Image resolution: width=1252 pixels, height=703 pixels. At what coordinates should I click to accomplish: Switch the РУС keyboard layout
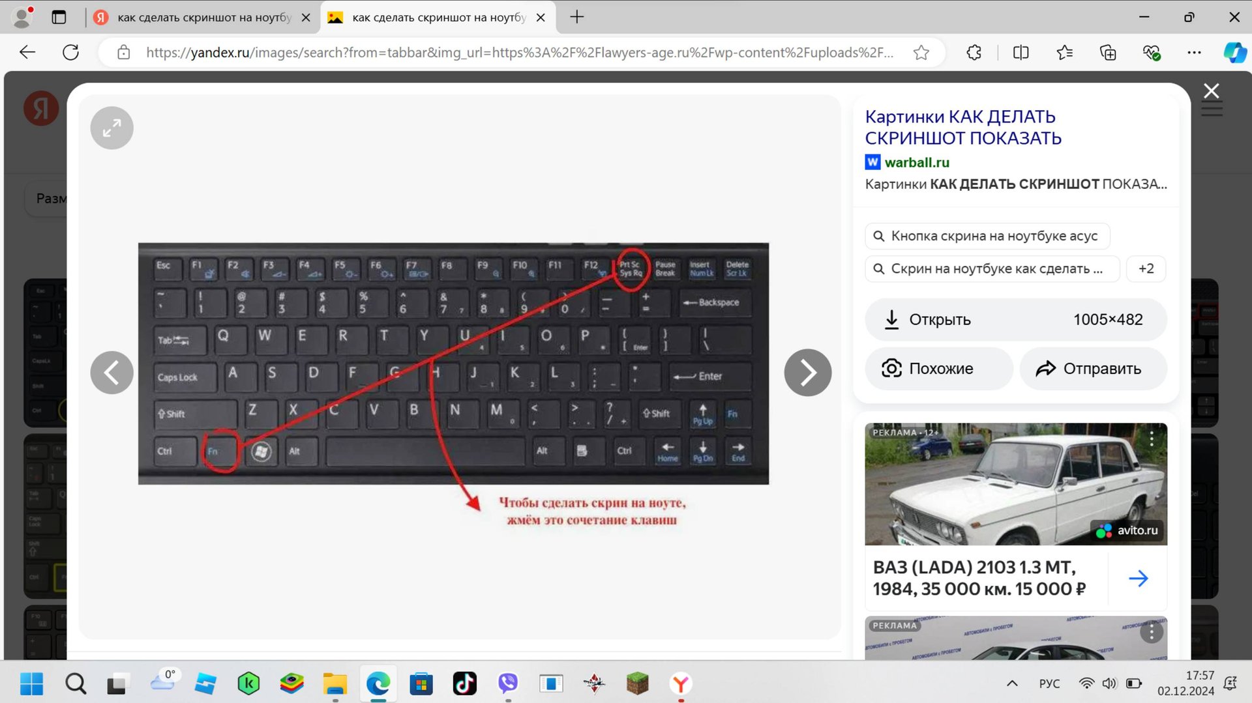pos(1049,683)
